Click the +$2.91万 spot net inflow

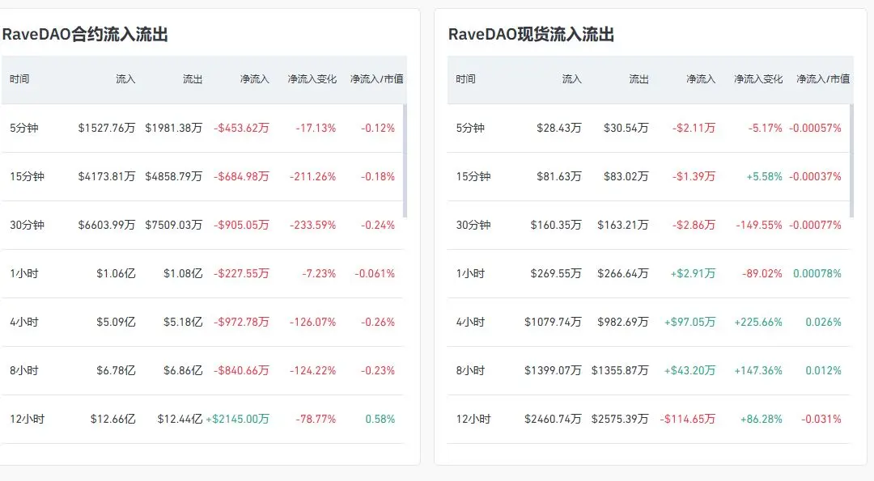693,273
